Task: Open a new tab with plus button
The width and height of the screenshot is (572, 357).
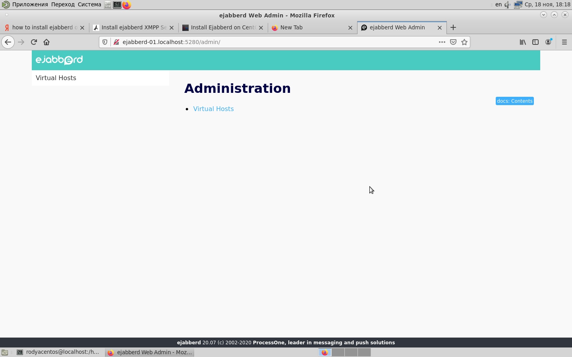Action: pyautogui.click(x=453, y=27)
